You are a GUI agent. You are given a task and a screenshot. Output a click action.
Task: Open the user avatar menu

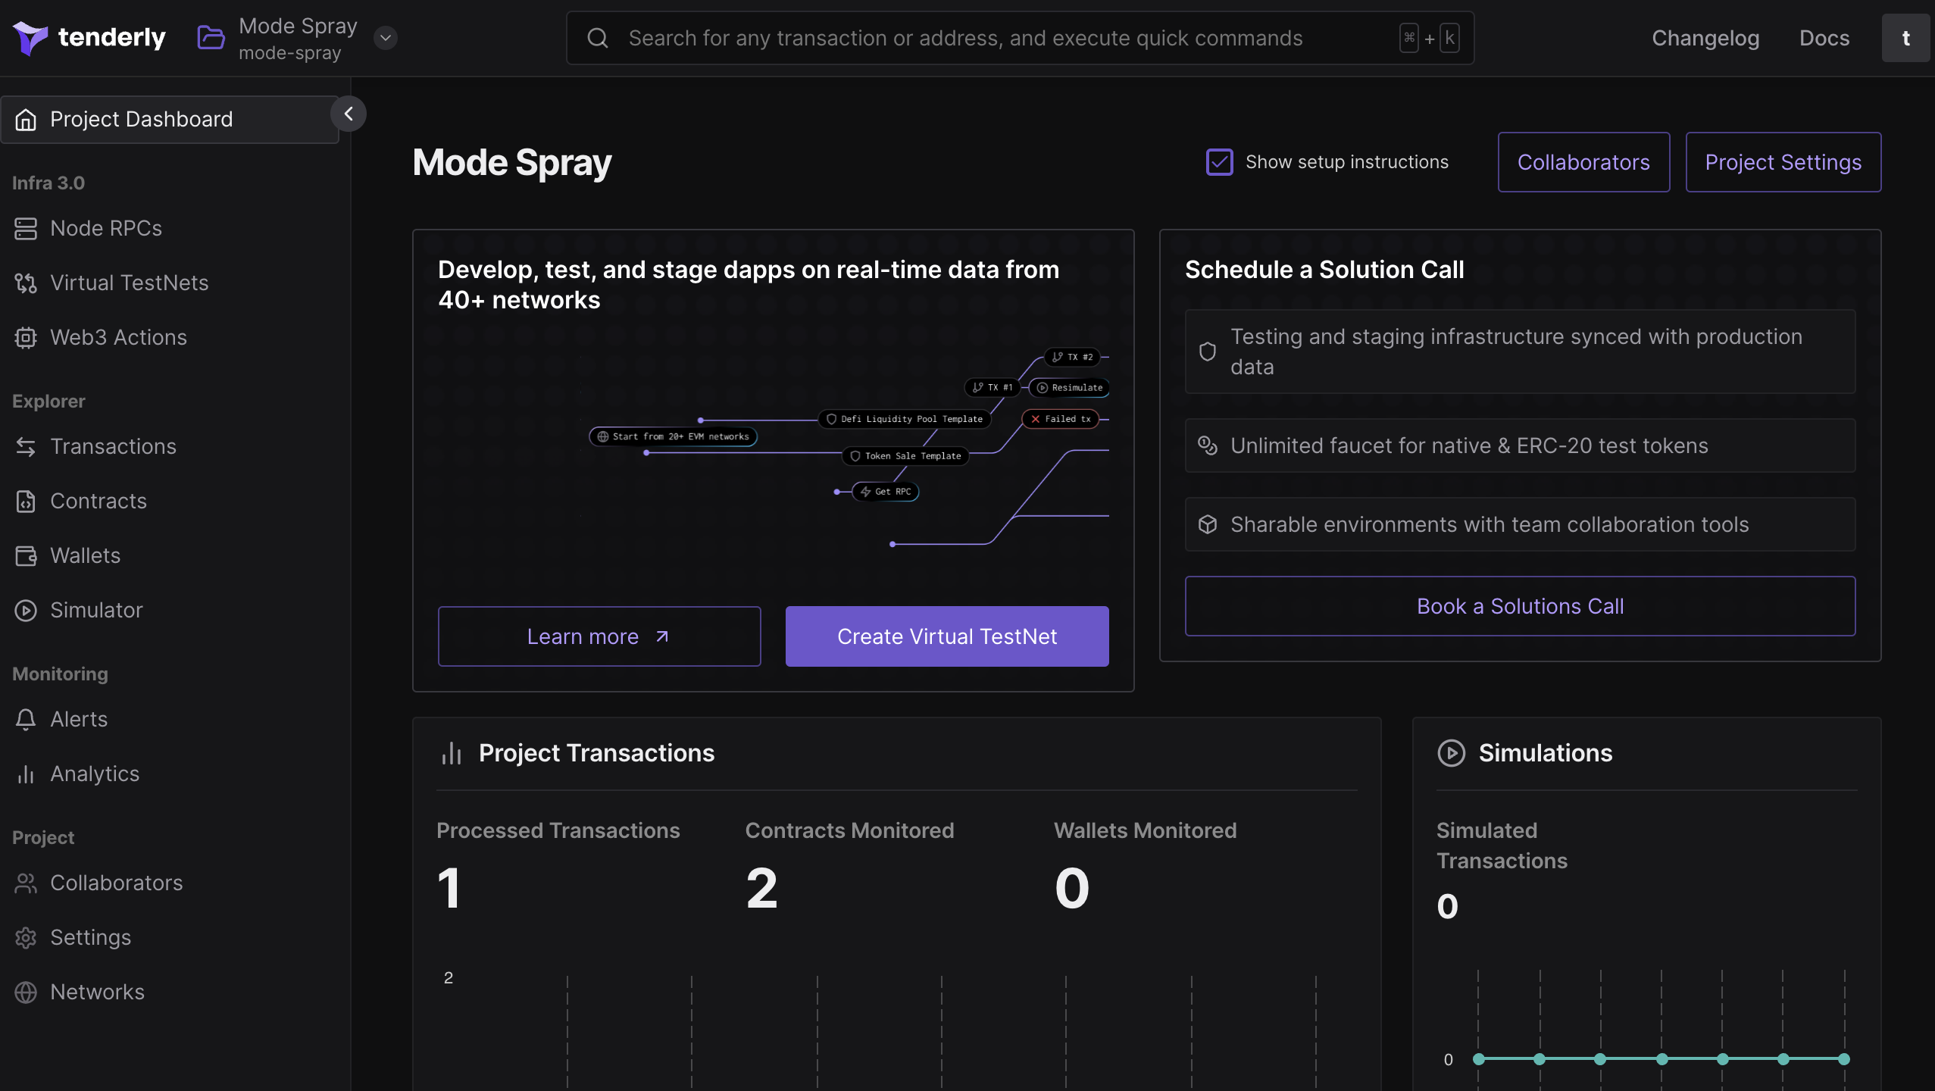[x=1905, y=38]
